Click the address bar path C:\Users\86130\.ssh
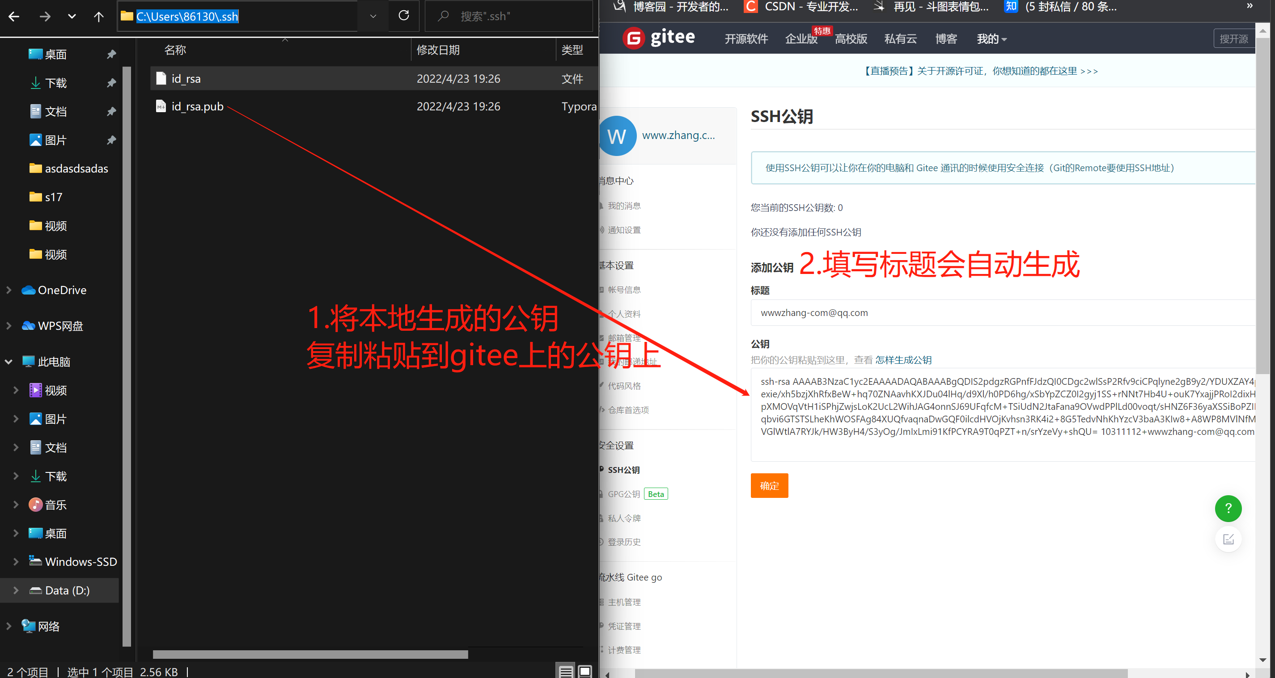This screenshot has height=678, width=1275. (x=187, y=17)
